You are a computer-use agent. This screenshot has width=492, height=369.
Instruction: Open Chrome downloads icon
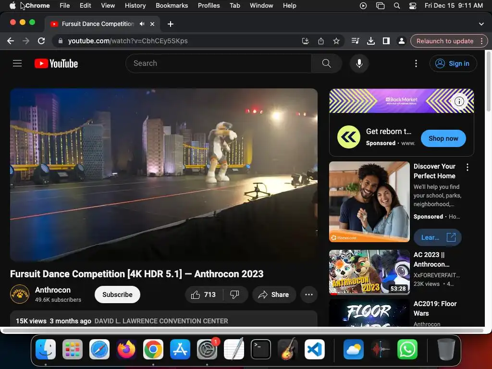(x=371, y=41)
